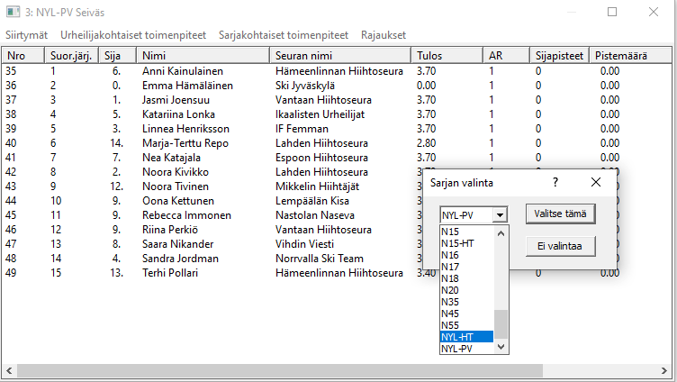The width and height of the screenshot is (677, 382).
Task: Click the dropdown list scroll-down arrow
Action: [x=502, y=348]
